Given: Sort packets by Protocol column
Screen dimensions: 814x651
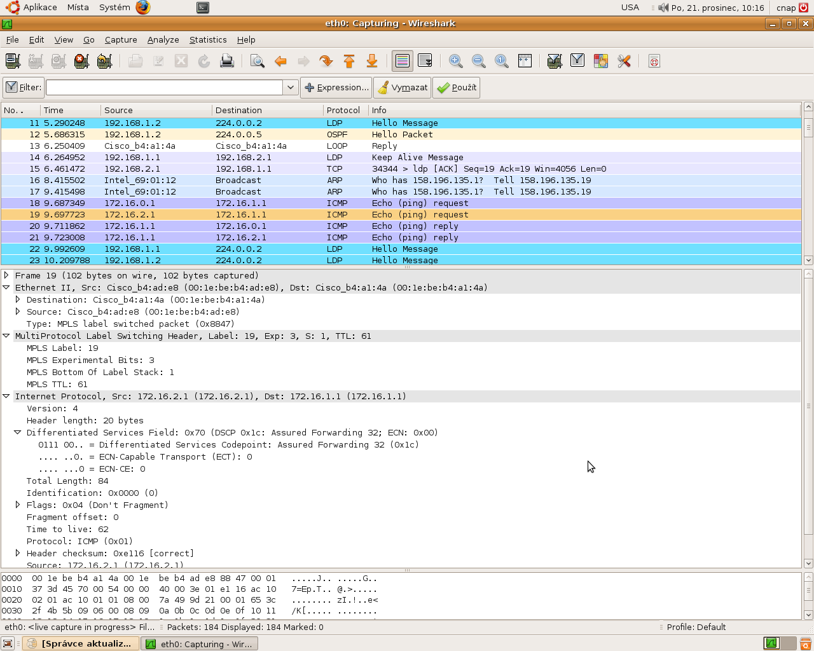Looking at the screenshot, I should (345, 110).
